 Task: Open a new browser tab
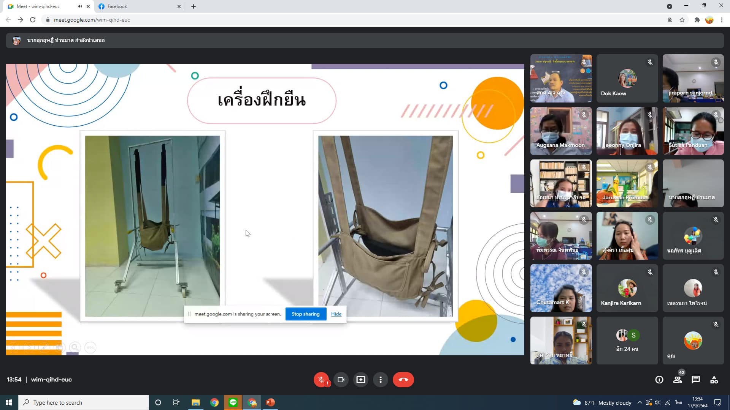click(194, 6)
